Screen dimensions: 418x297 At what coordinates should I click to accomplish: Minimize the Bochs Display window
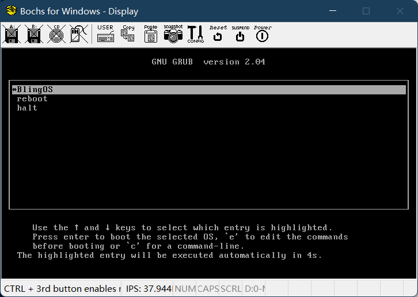333,11
